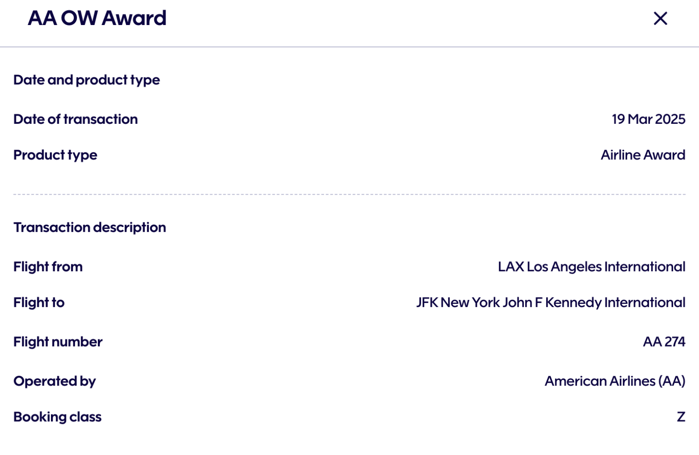Viewport: 699px width, 455px height.
Task: Click the Flight number label
Action: click(x=58, y=342)
